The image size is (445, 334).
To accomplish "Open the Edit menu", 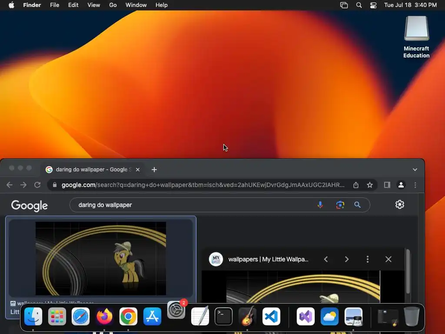I will coord(73,5).
